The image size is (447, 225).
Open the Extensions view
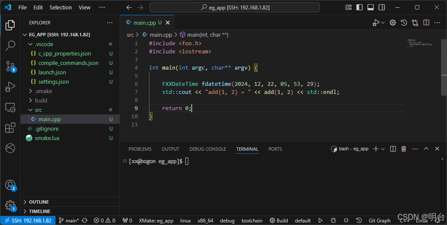pos(10,128)
